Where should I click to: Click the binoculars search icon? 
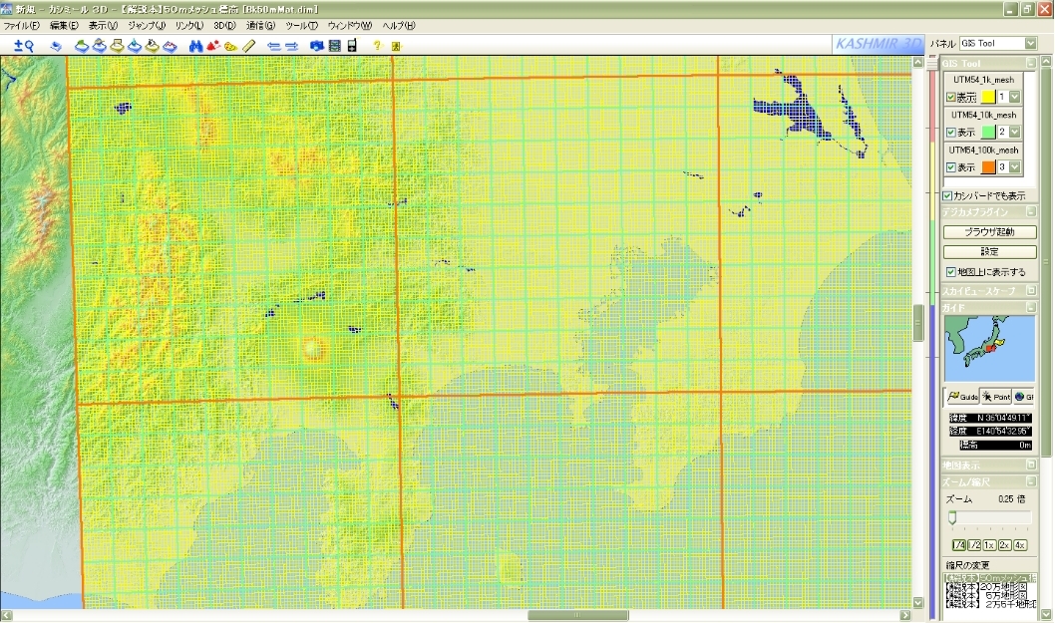195,46
